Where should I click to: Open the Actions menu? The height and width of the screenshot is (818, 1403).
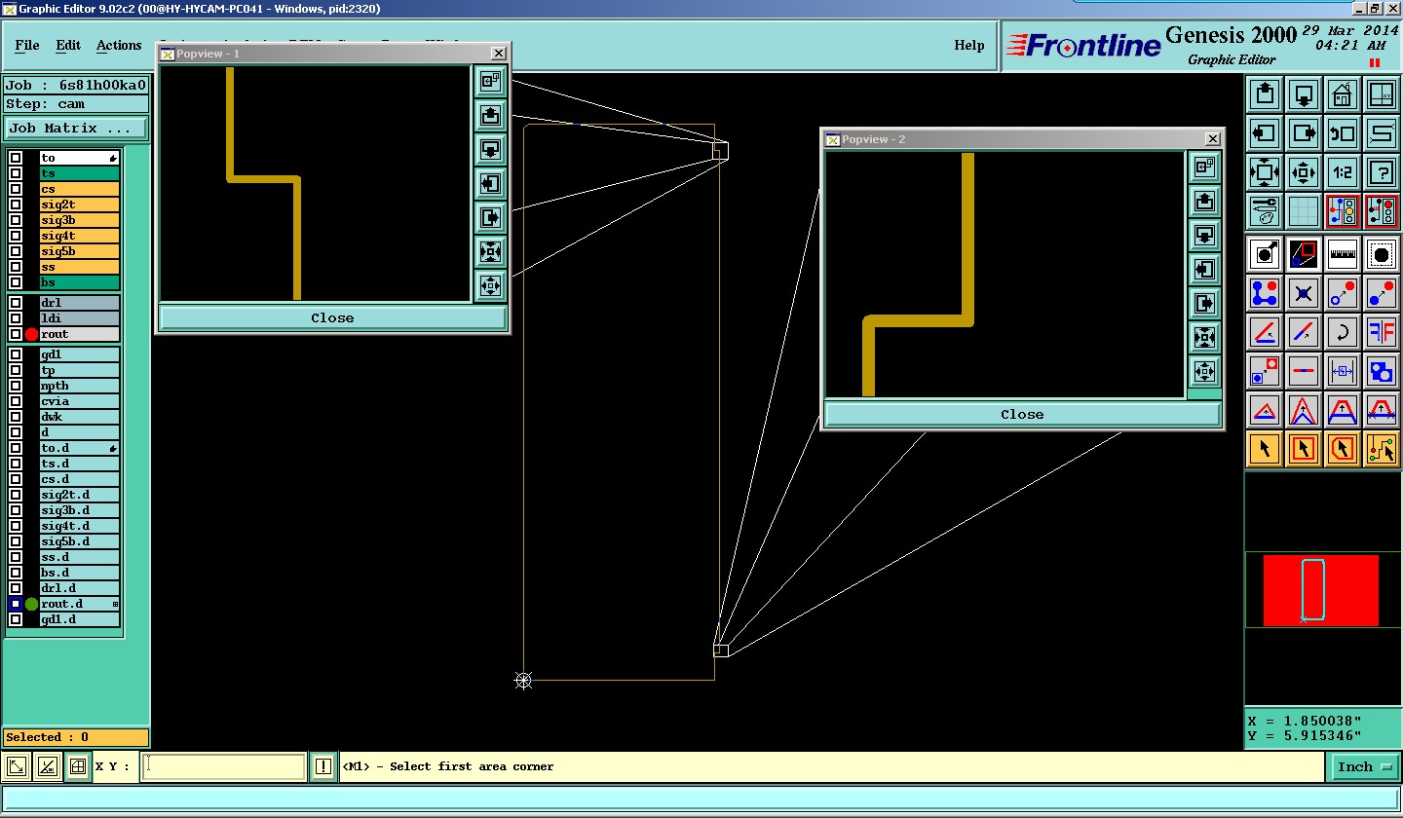coord(119,45)
